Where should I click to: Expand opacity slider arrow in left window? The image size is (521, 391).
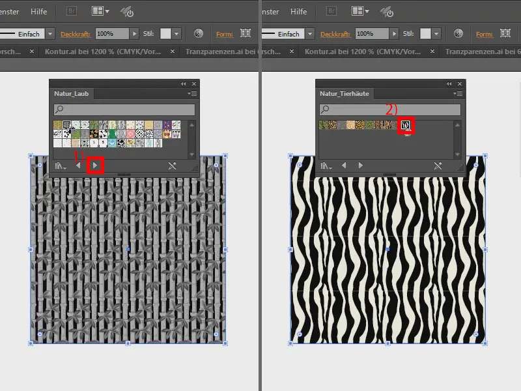pyautogui.click(x=134, y=34)
